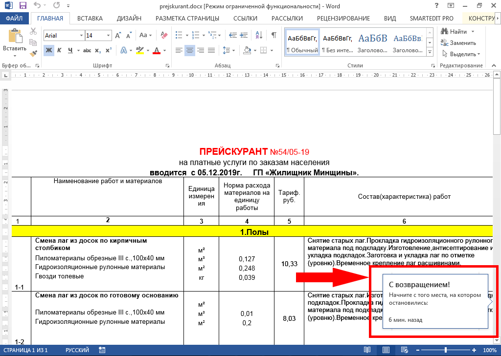Viewport: 501px width, 356px height.
Task: Click the Format Painter brush icon
Action: (x=33, y=54)
